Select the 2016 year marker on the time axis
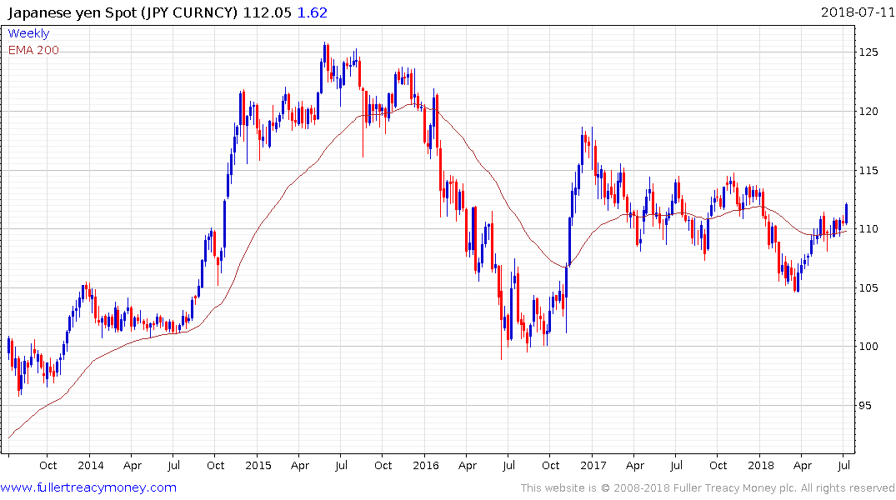This screenshot has height=500, width=896. [x=425, y=465]
